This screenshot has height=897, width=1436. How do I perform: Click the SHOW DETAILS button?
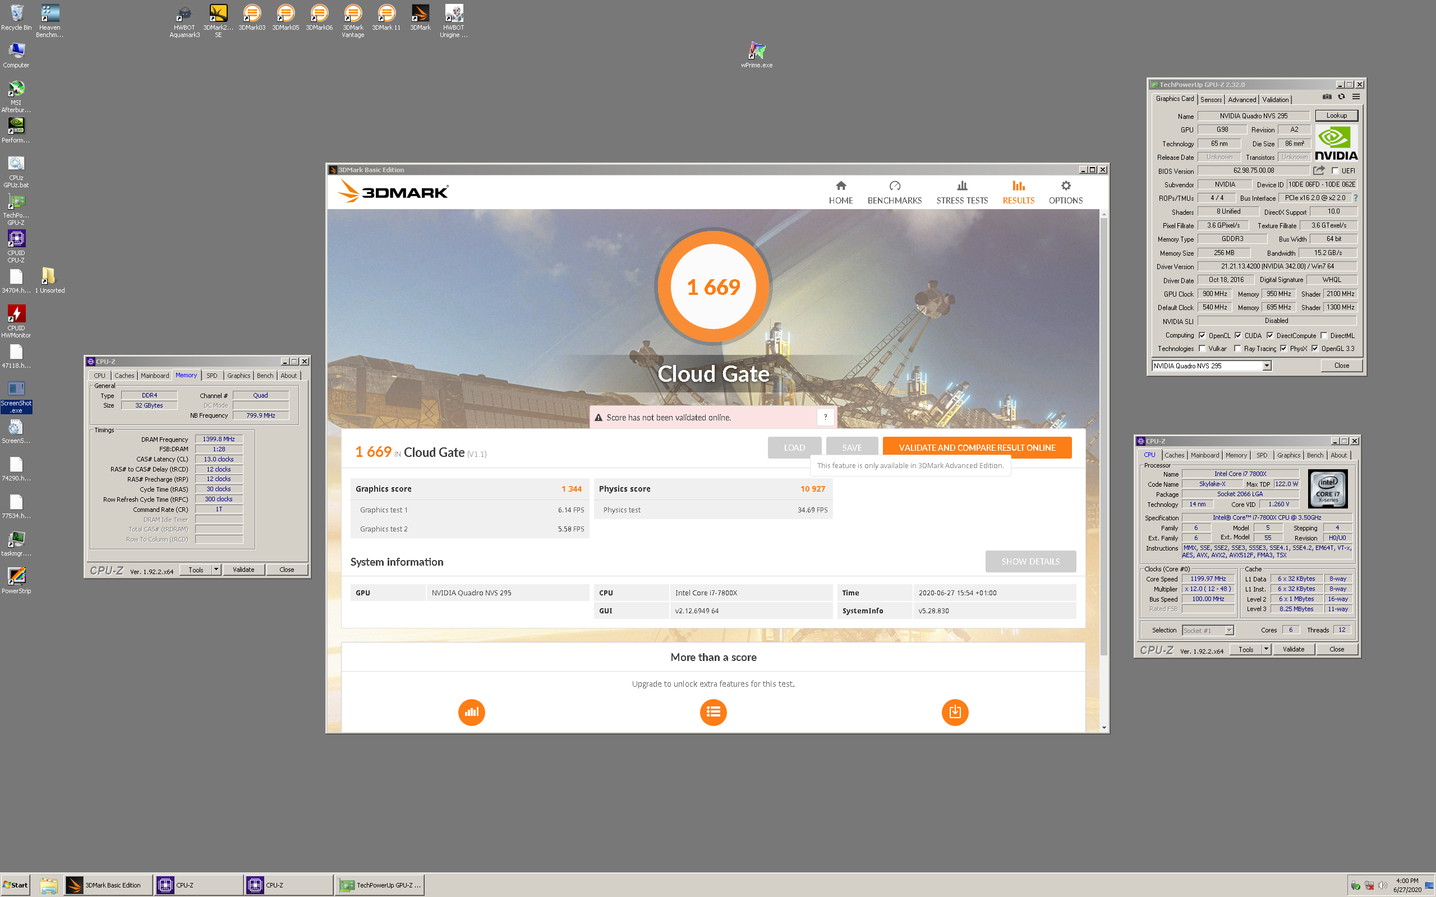[x=1030, y=561]
